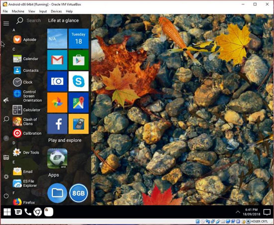Start Clash of Clans
The width and height of the screenshot is (274, 225).
tap(25, 121)
